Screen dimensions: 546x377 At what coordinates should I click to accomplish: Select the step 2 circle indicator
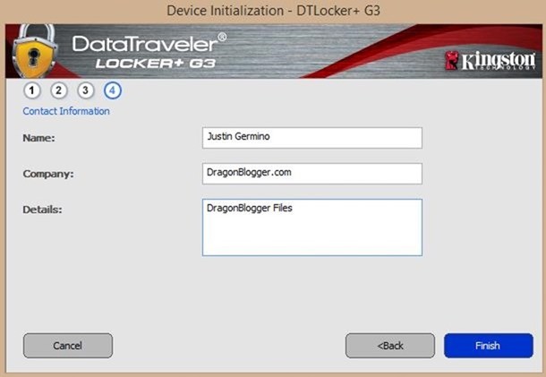58,90
